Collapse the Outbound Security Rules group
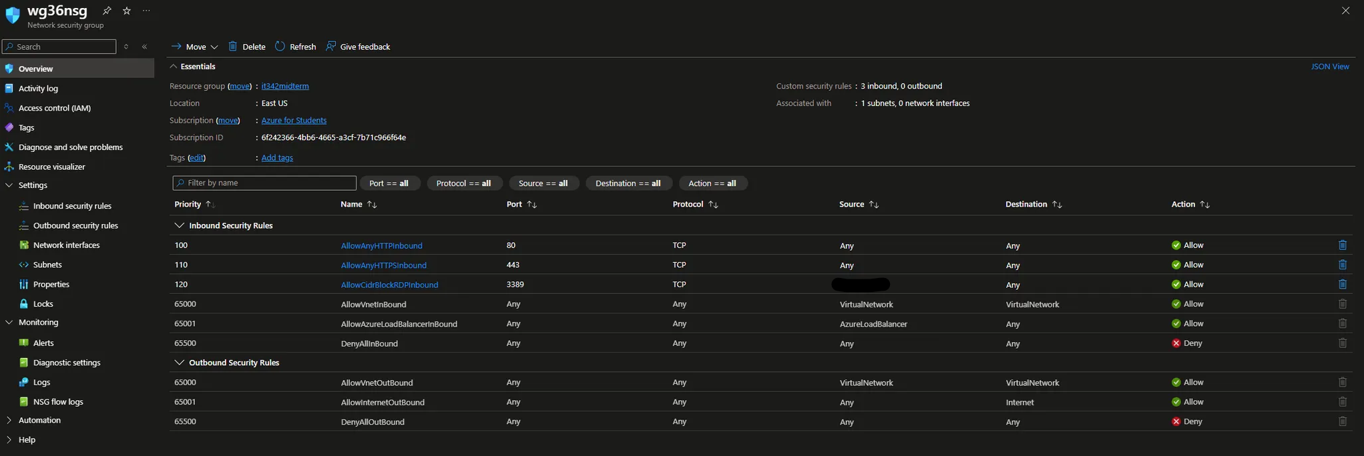This screenshot has height=456, width=1364. click(x=179, y=363)
